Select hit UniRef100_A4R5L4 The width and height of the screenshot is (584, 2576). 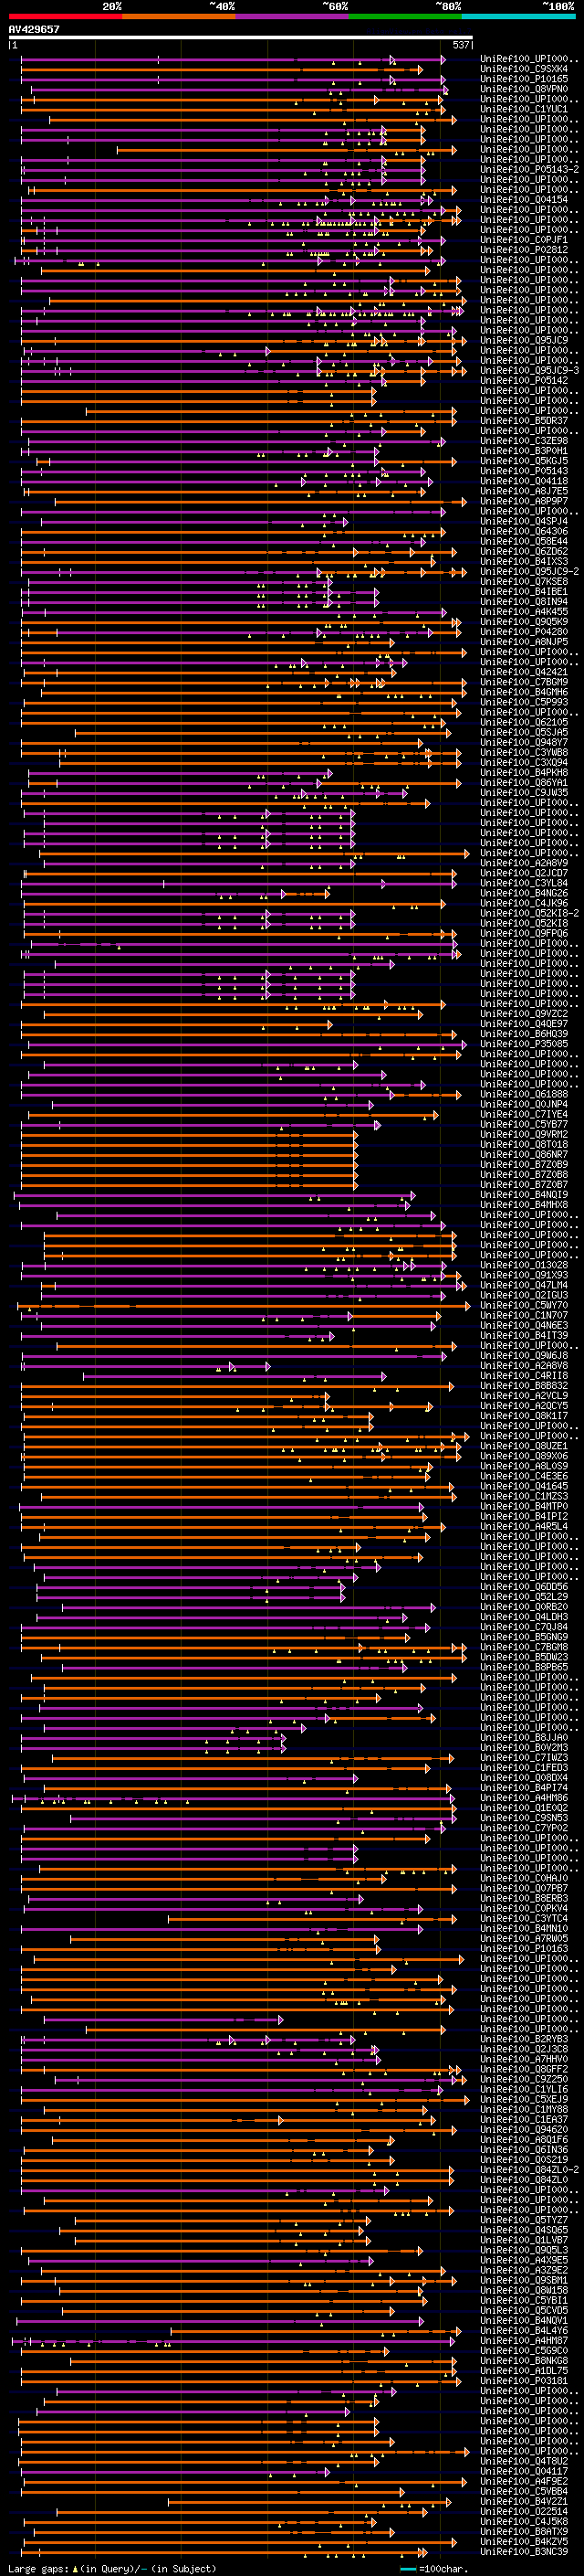coord(524,1526)
